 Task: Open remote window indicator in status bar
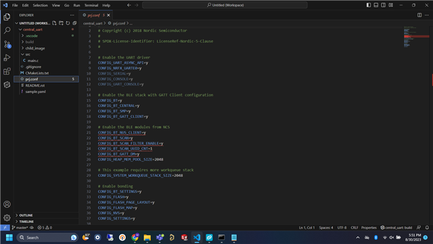pyautogui.click(x=5, y=228)
